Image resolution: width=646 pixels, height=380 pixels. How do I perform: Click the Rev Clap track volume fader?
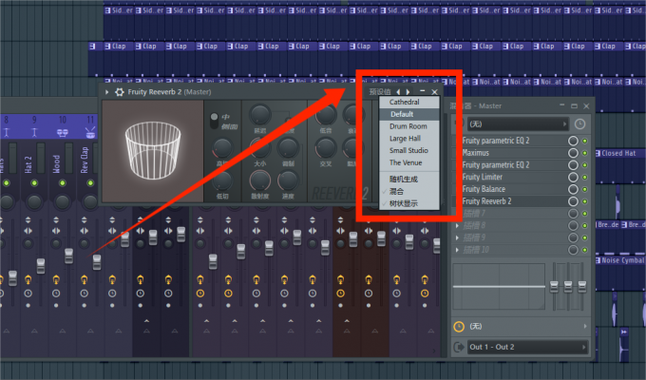pyautogui.click(x=97, y=262)
